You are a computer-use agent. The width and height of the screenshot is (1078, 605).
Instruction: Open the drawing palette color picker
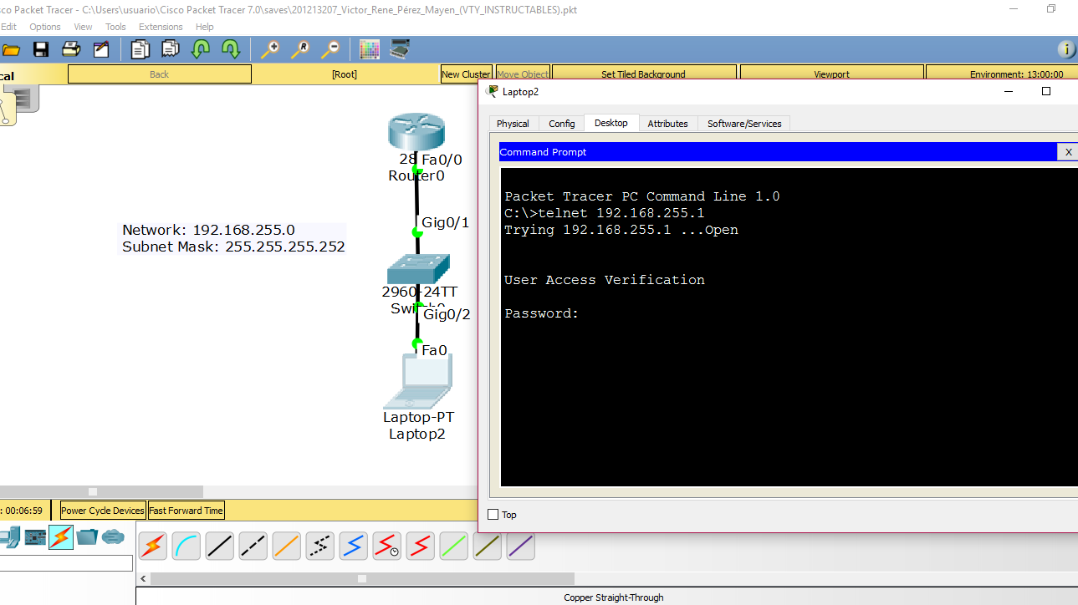click(369, 49)
